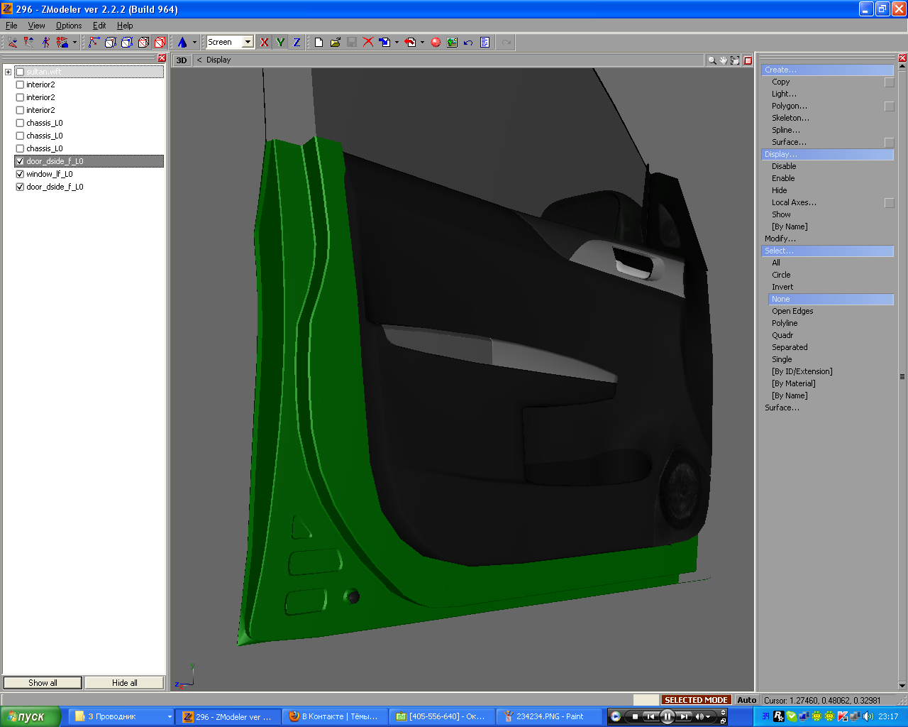This screenshot has width=908, height=727.
Task: Expand the Modify... command group
Action: point(780,239)
